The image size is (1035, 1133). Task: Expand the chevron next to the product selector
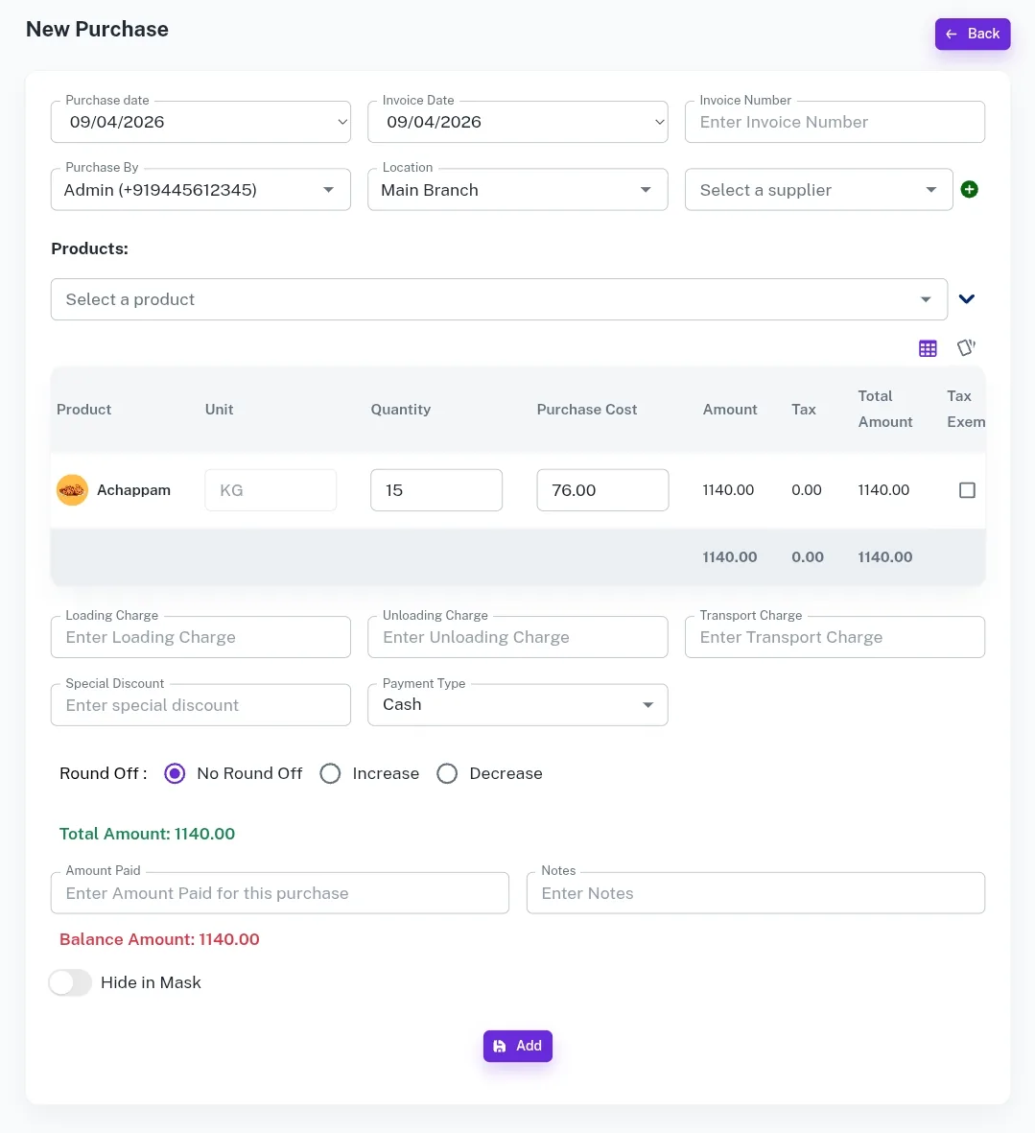click(x=966, y=299)
